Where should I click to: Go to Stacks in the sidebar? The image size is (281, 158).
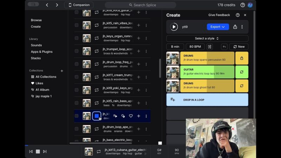coord(36,58)
